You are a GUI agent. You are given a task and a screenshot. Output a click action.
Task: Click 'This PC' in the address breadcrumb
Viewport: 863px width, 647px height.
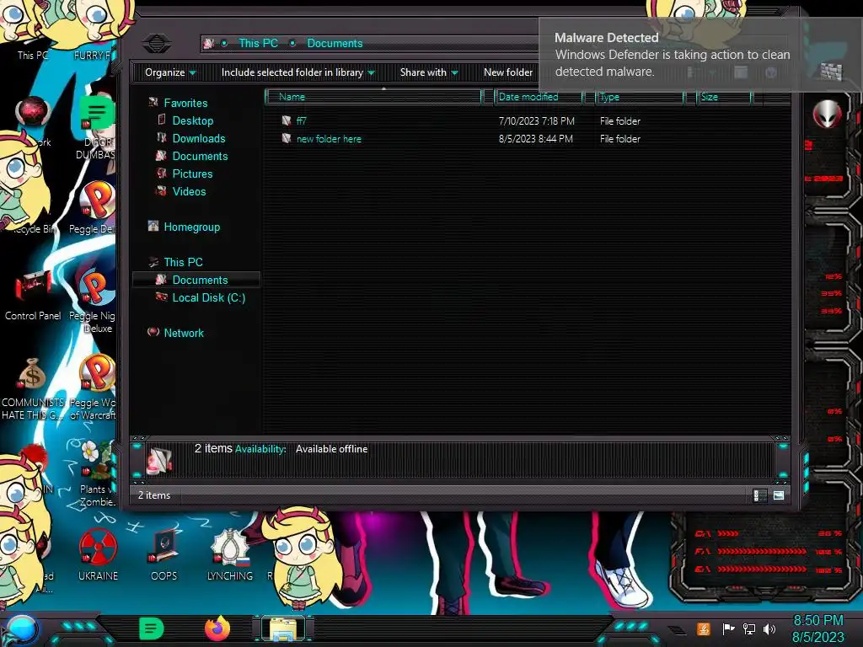(x=258, y=43)
